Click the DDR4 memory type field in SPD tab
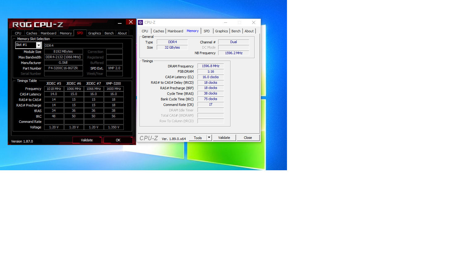474x266 pixels. pyautogui.click(x=83, y=46)
